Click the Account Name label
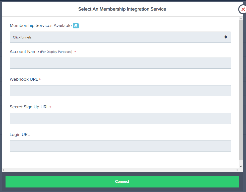 pos(24,52)
